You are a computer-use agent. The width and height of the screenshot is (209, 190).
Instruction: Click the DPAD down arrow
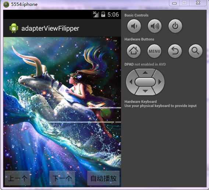click(x=145, y=91)
